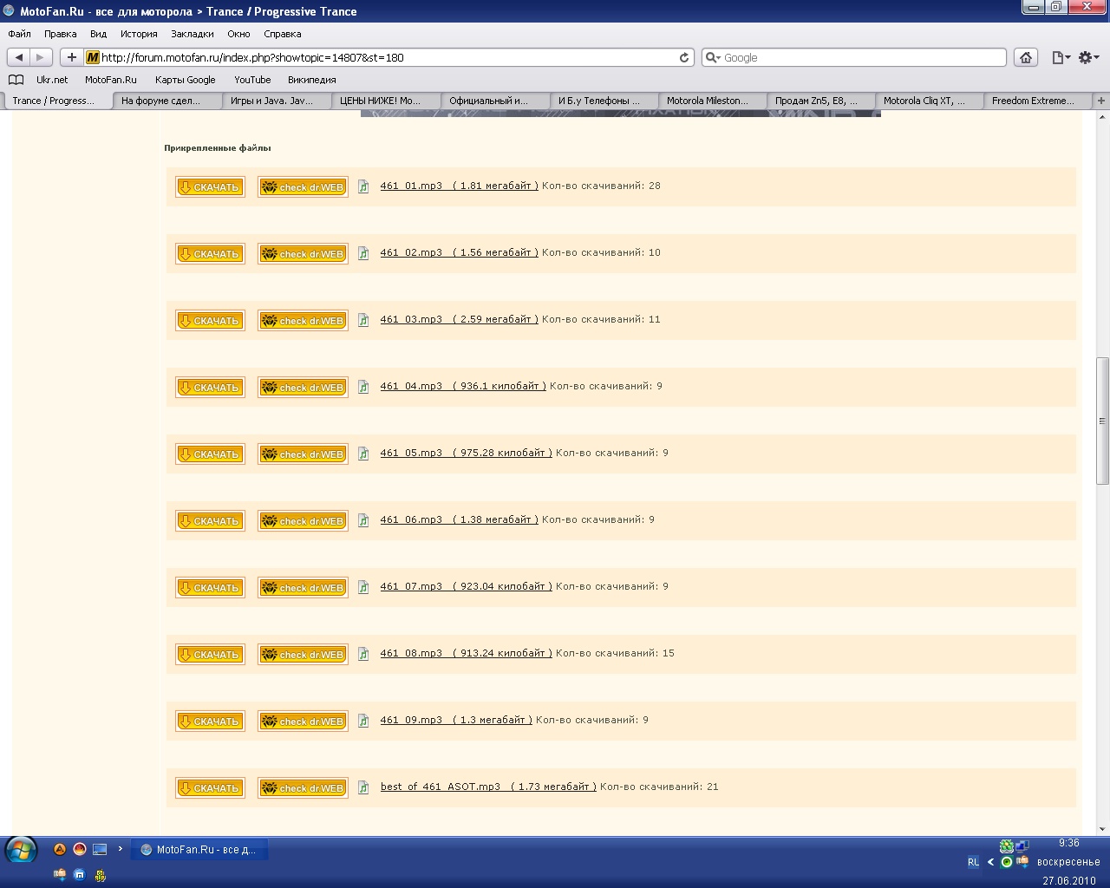
Task: Open the Википедия bookmark
Action: click(312, 80)
